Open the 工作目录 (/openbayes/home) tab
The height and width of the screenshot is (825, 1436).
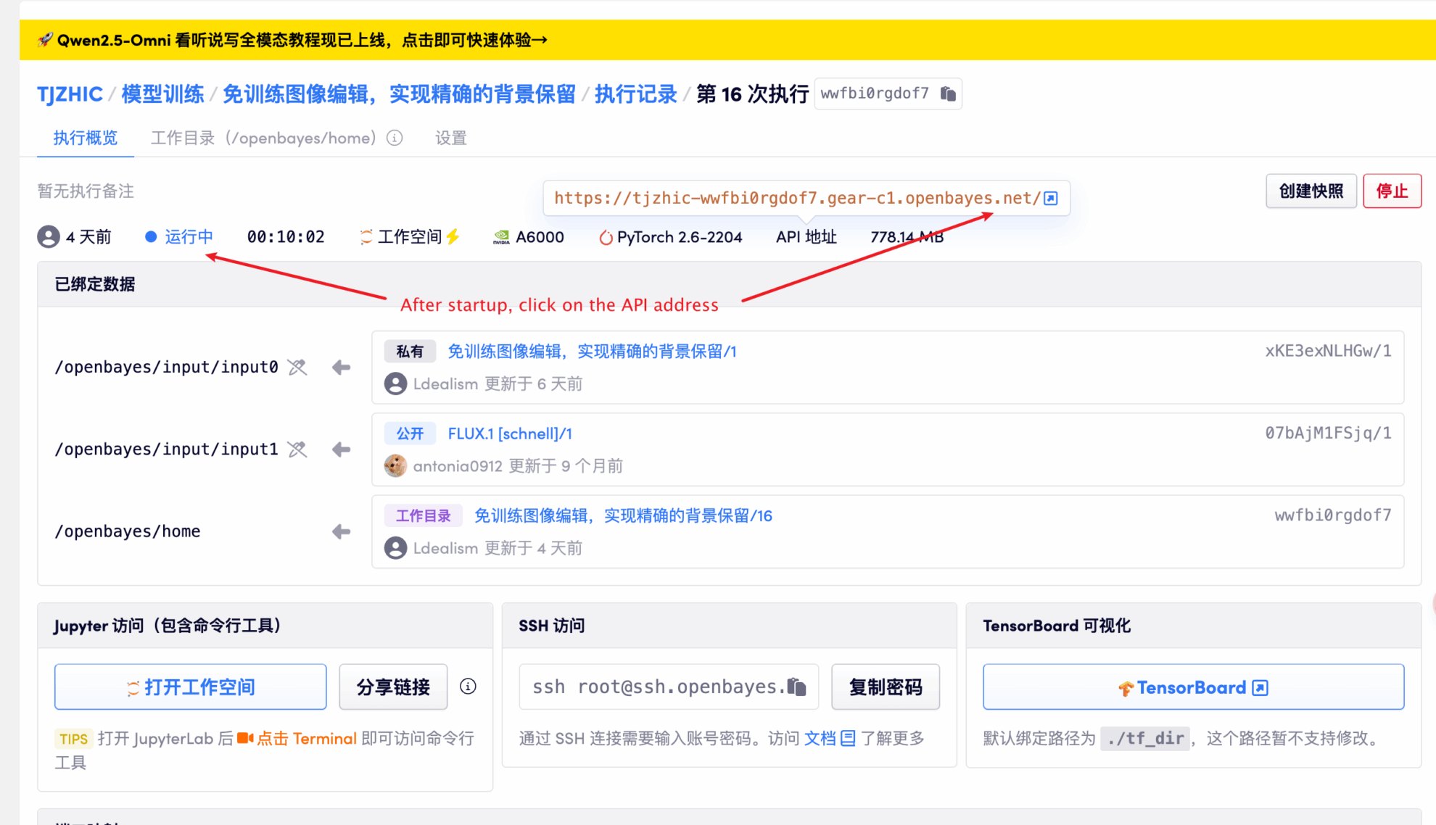pyautogui.click(x=263, y=138)
